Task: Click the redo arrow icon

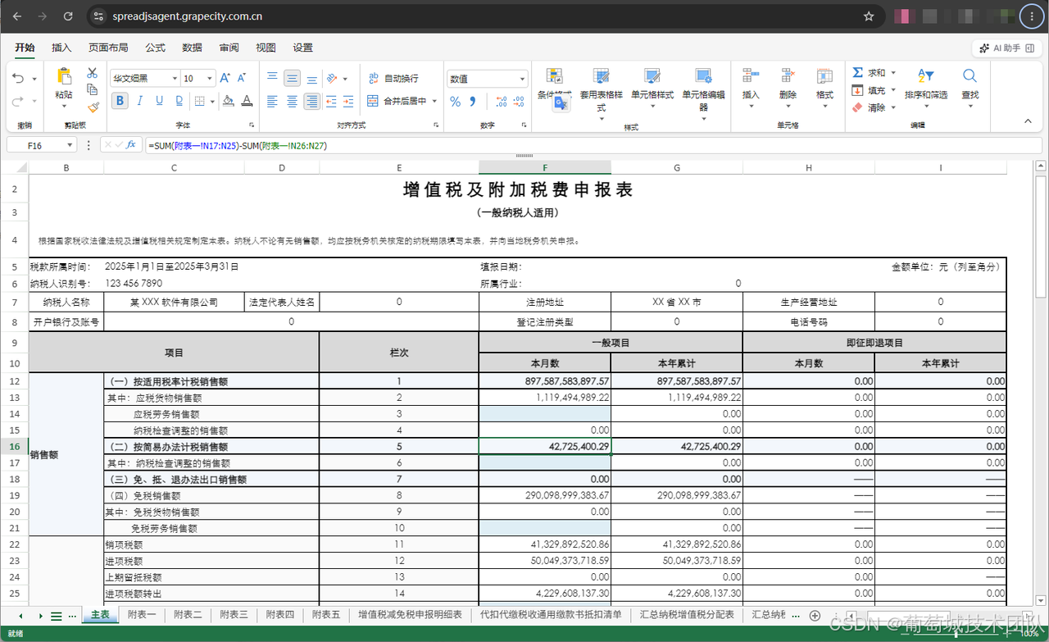Action: pos(18,101)
